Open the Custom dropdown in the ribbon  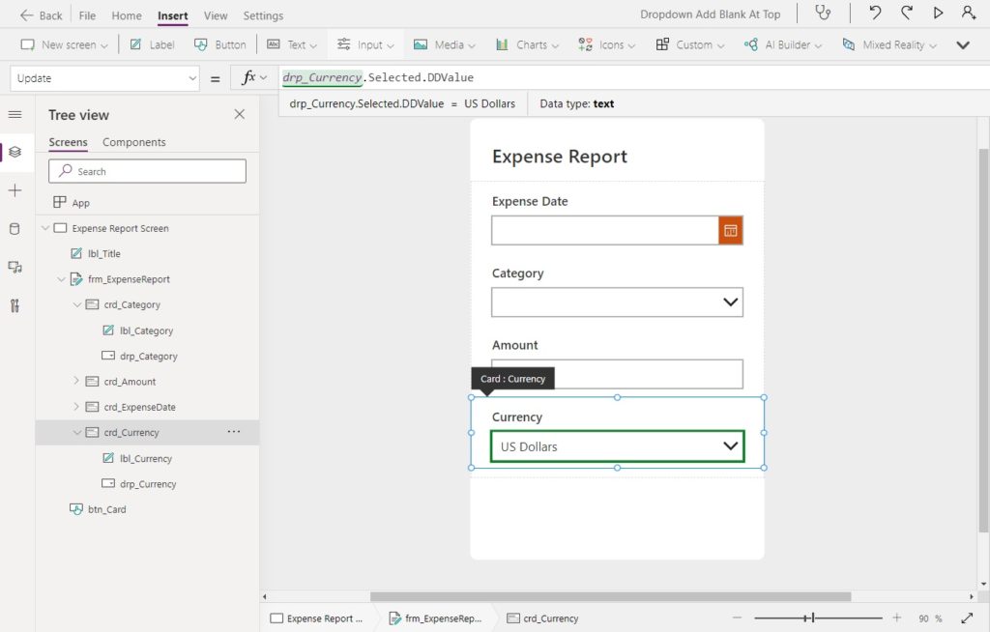tap(690, 44)
